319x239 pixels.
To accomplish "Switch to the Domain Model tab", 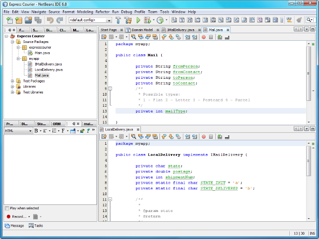I will (x=142, y=30).
